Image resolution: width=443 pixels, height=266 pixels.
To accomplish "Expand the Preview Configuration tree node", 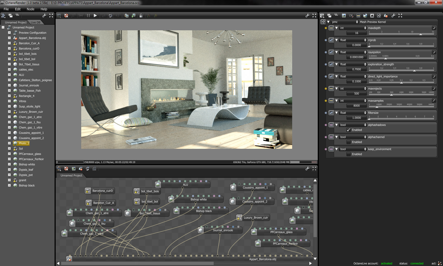I will [9, 33].
